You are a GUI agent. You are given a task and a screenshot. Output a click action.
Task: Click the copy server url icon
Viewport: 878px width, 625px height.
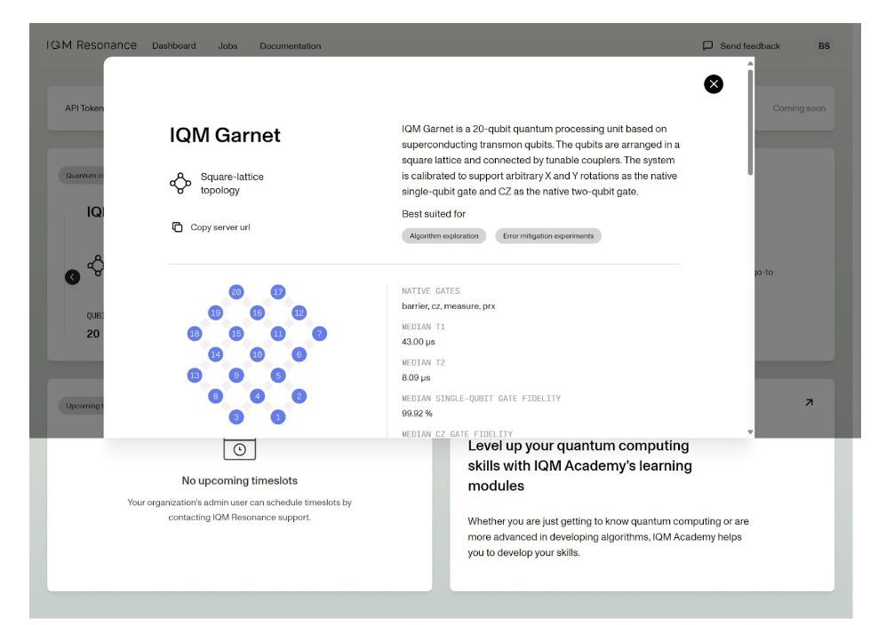point(177,227)
